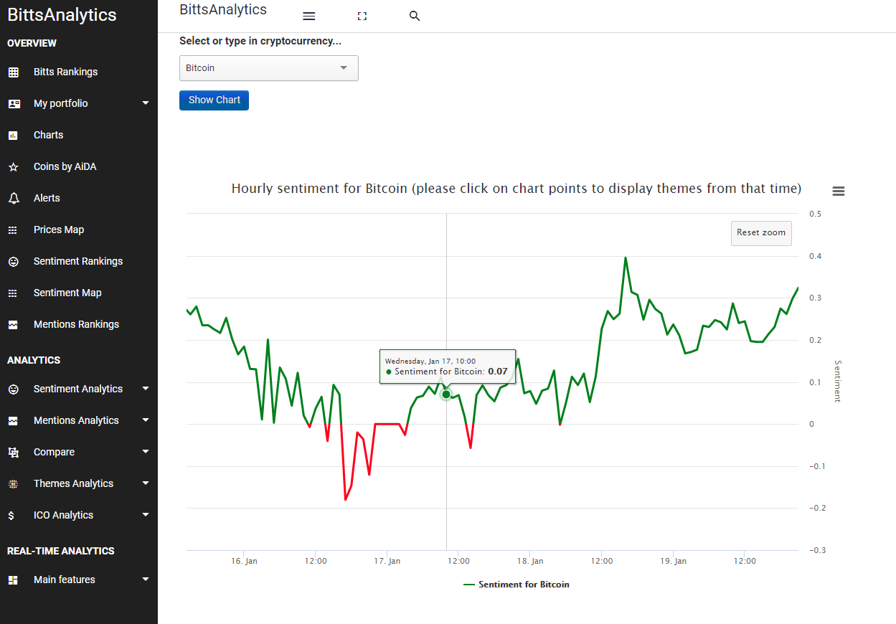Click the Compare icon in sidebar
This screenshot has width=896, height=624.
click(13, 452)
